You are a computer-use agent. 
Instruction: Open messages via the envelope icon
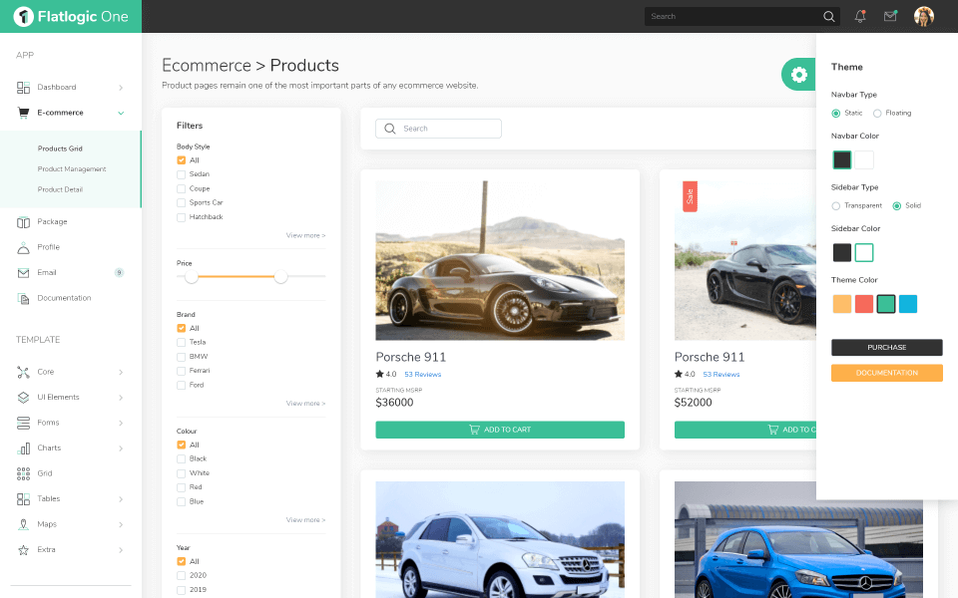(x=890, y=16)
